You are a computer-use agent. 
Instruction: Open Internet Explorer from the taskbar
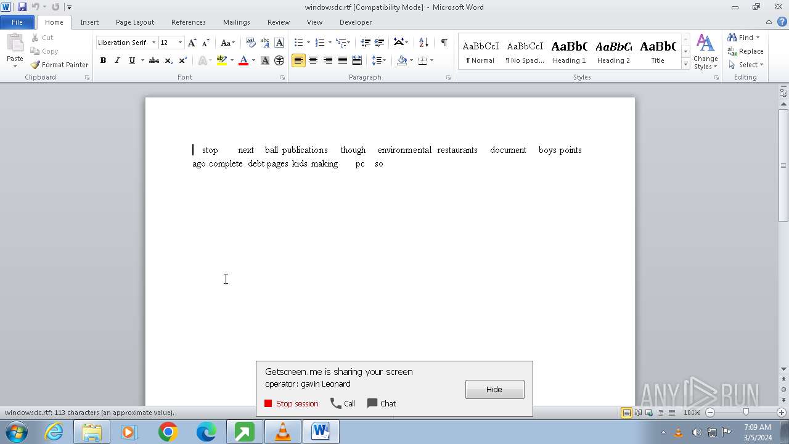(54, 432)
